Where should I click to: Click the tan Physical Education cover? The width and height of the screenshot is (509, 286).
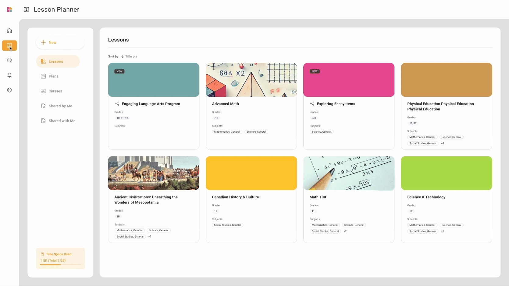click(447, 80)
